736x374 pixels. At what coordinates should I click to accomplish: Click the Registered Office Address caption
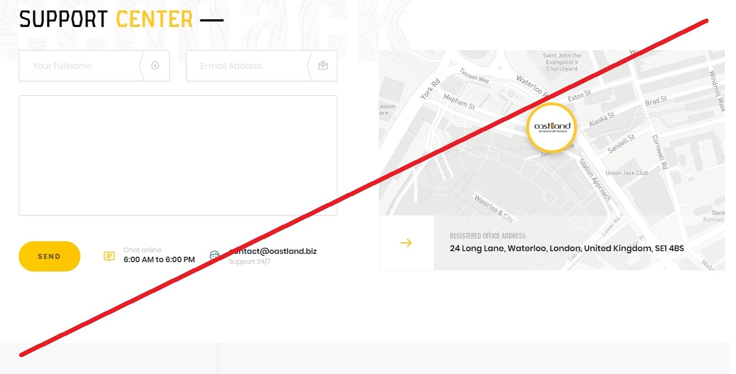488,236
